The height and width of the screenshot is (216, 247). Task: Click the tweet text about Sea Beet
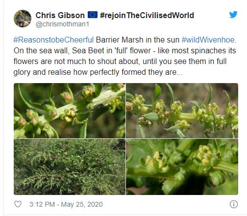pos(125,56)
